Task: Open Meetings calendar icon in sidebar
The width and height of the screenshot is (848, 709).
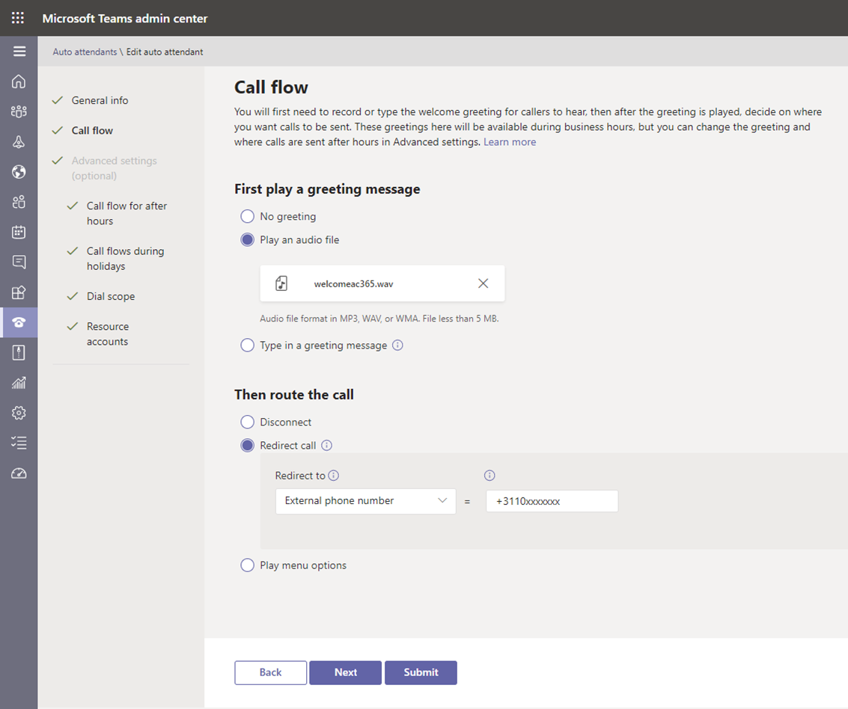Action: [19, 232]
